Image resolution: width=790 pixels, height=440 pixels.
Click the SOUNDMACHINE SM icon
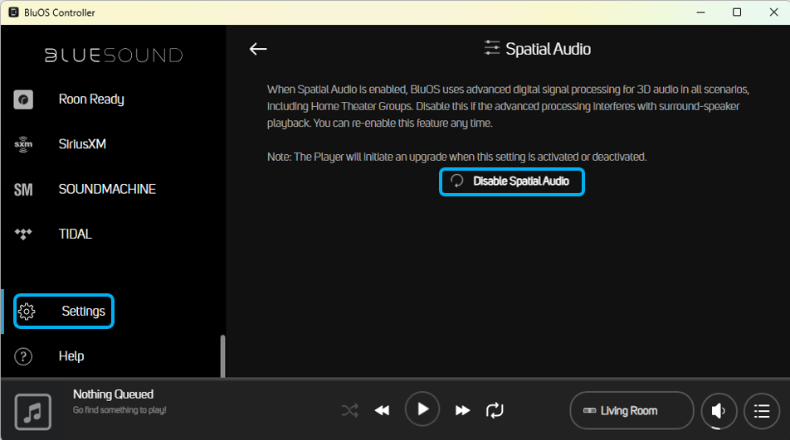tap(24, 190)
